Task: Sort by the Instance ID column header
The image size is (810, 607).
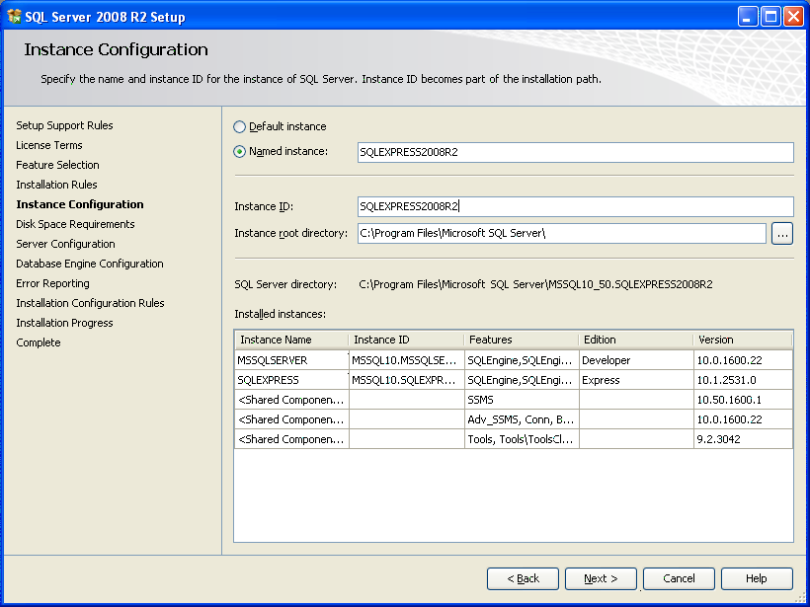Action: [x=407, y=340]
